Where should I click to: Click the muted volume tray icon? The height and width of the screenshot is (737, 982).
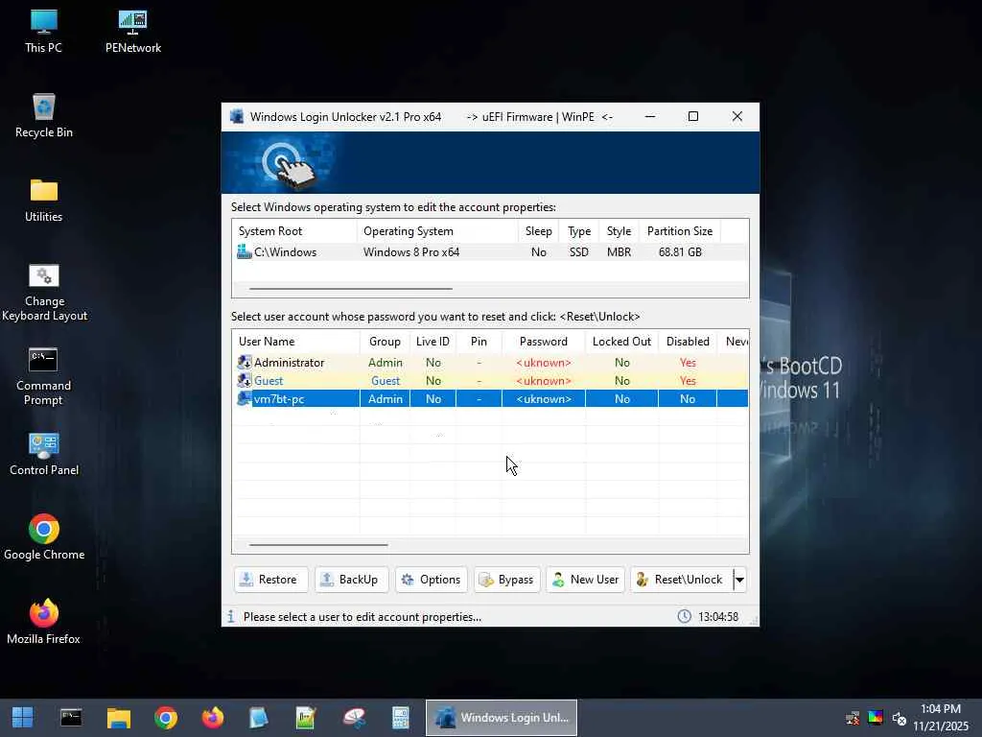[x=899, y=718]
